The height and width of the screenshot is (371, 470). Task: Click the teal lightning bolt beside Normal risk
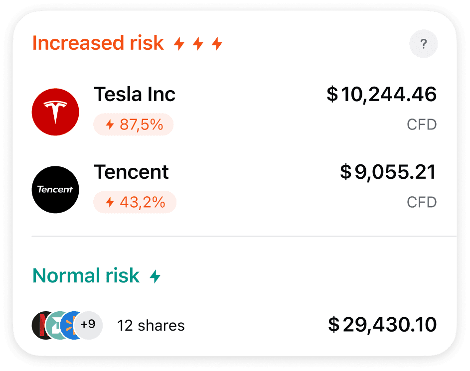pyautogui.click(x=156, y=276)
